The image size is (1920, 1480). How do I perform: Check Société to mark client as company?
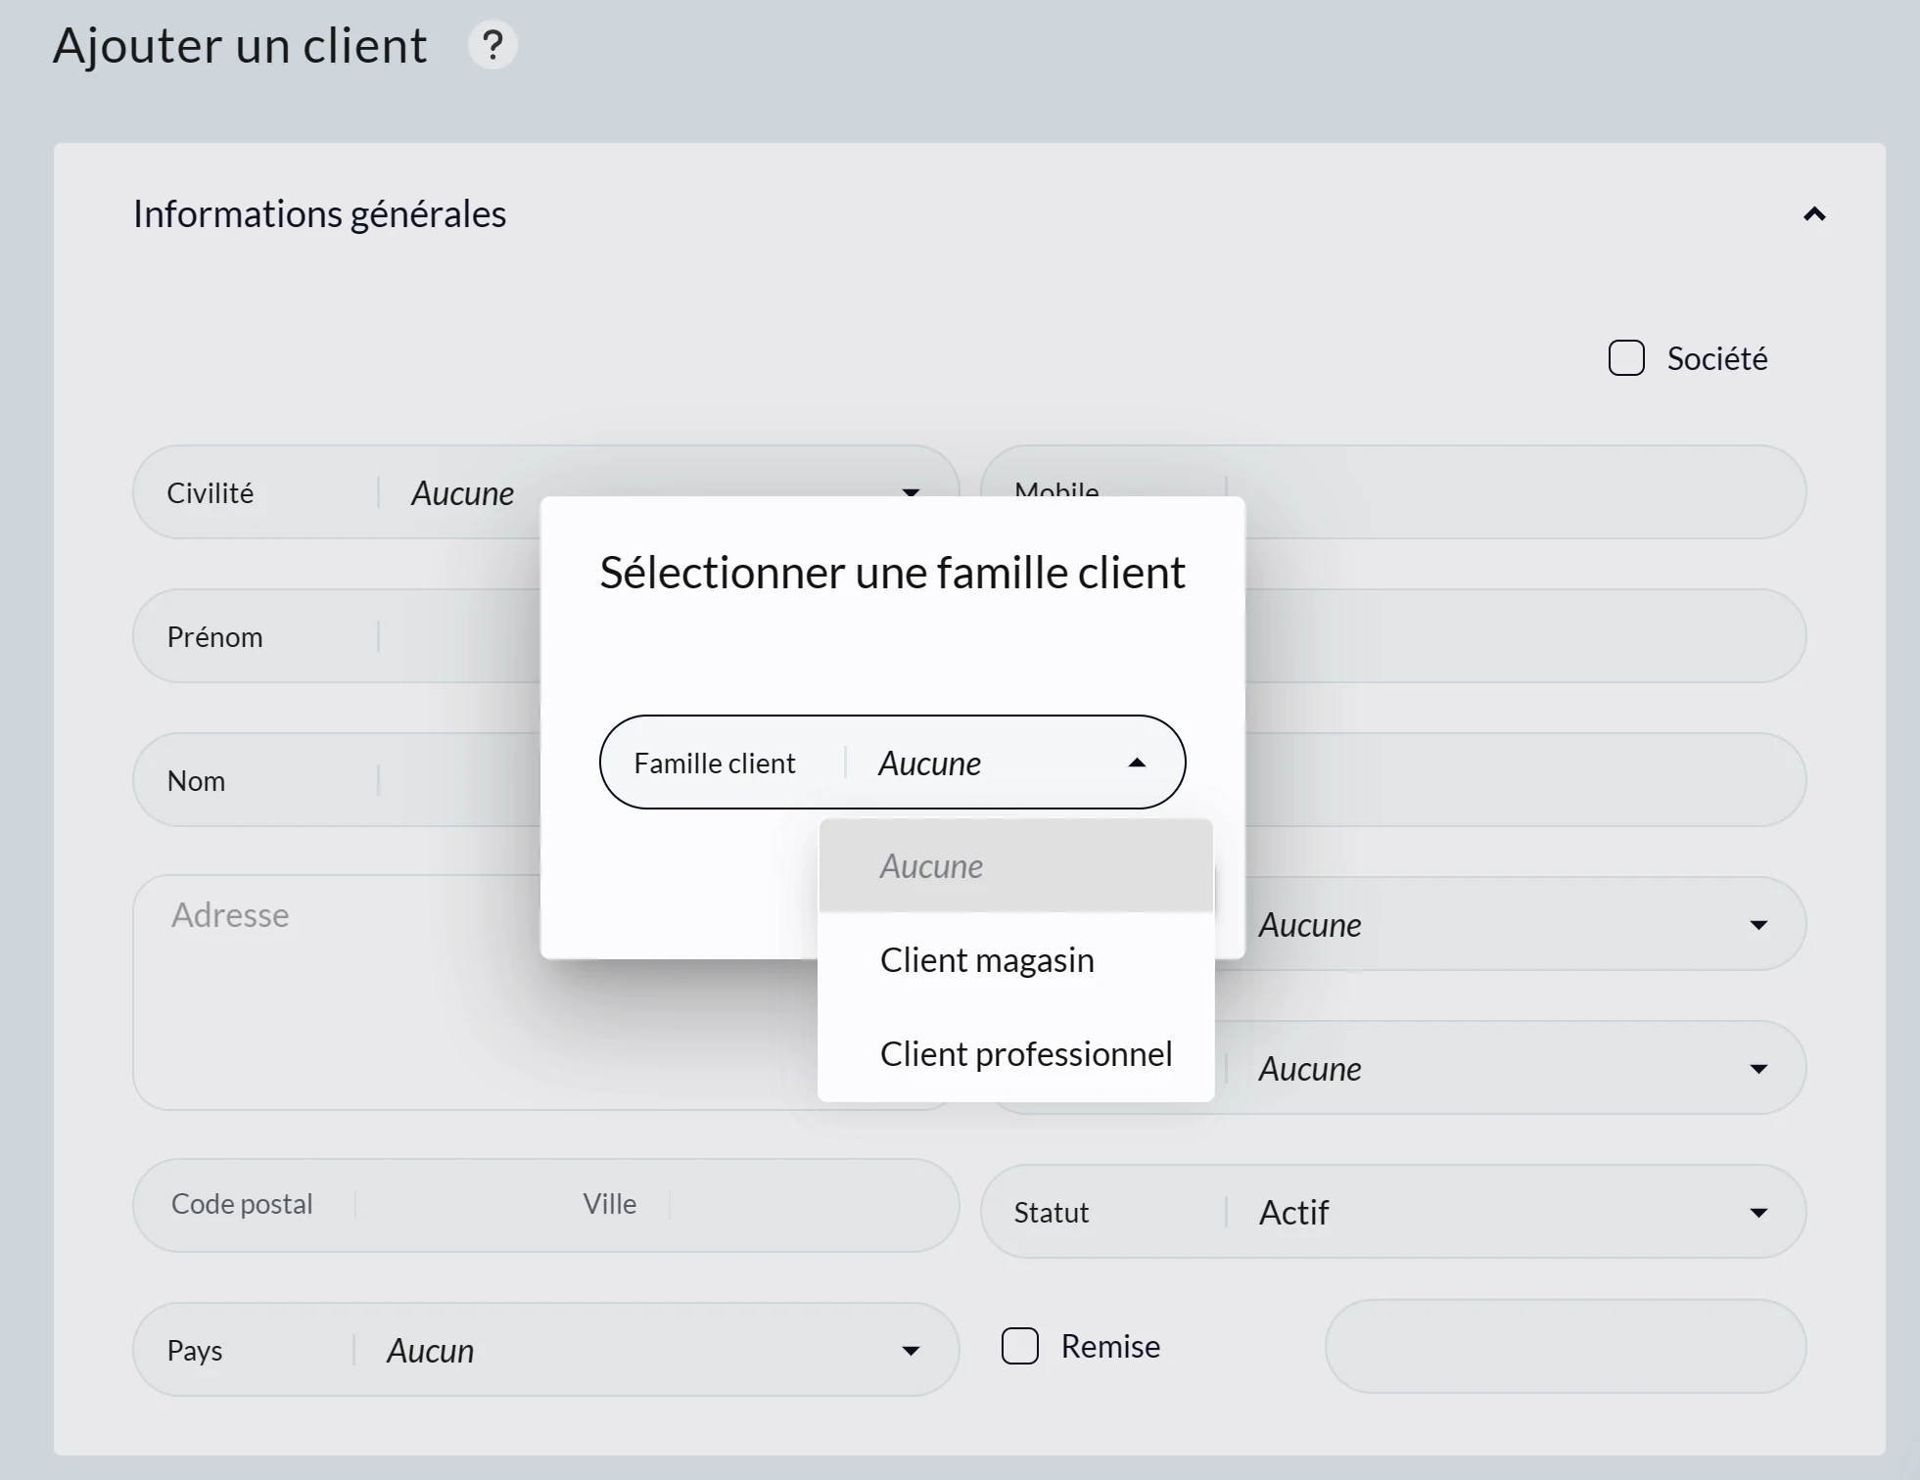click(x=1626, y=357)
